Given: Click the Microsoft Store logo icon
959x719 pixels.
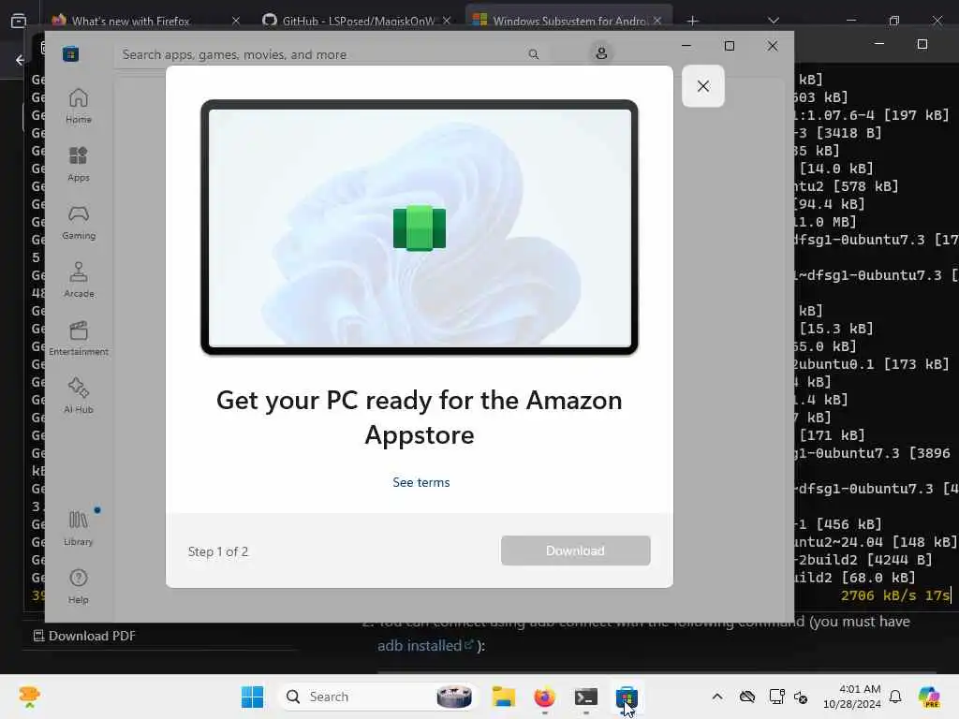Looking at the screenshot, I should [71, 53].
